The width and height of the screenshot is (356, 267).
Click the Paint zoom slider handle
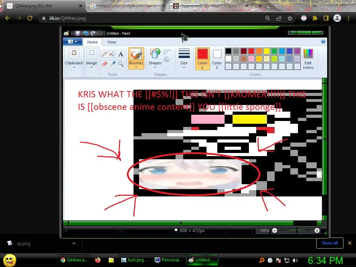(x=296, y=230)
